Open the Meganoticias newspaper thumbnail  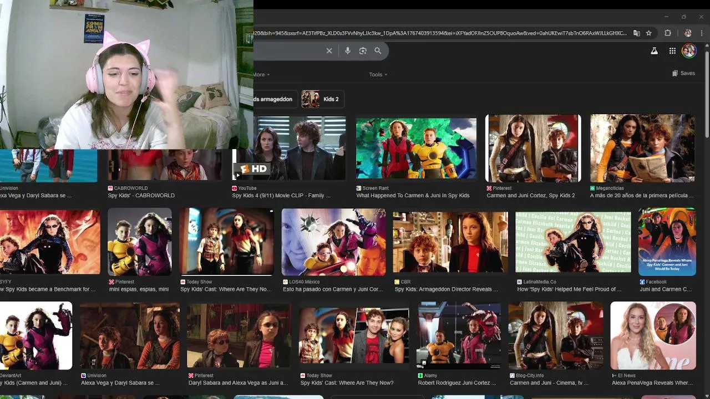642,148
